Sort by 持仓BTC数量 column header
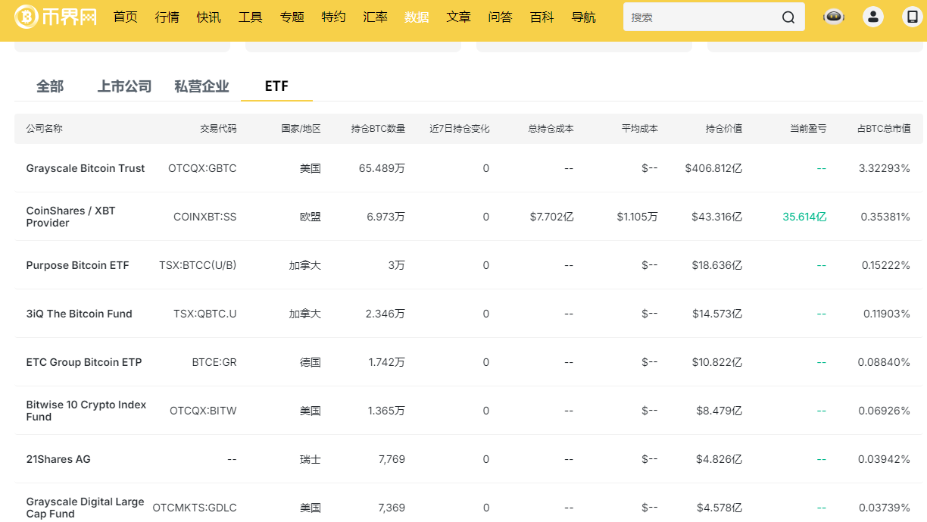Image resolution: width=927 pixels, height=522 pixels. [x=378, y=129]
